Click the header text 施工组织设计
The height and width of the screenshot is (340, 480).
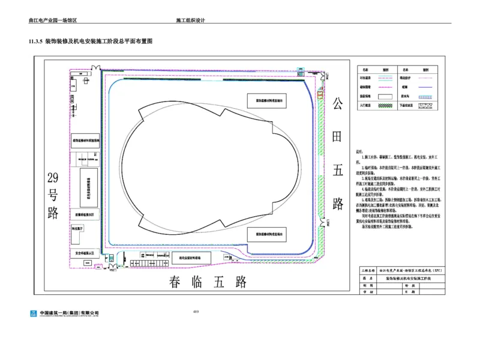[190, 20]
